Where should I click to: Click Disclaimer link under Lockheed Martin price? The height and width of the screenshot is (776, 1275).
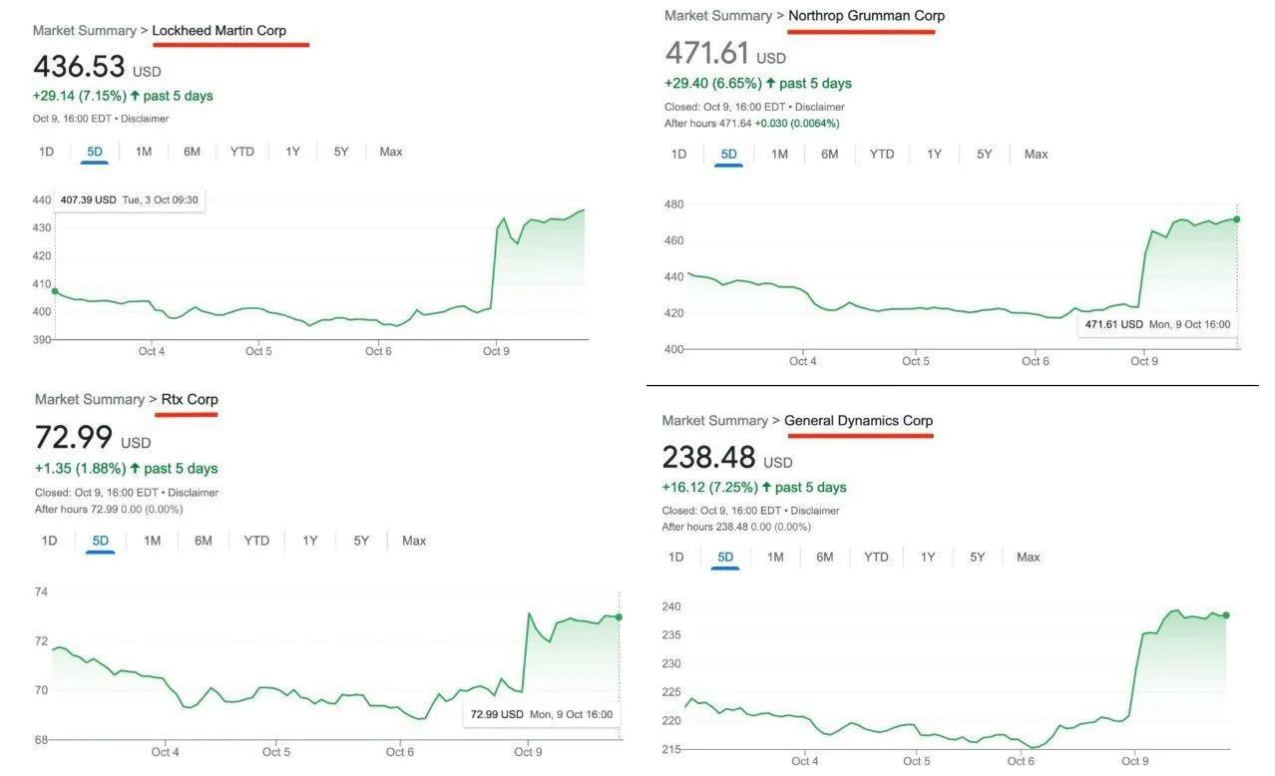tap(145, 119)
